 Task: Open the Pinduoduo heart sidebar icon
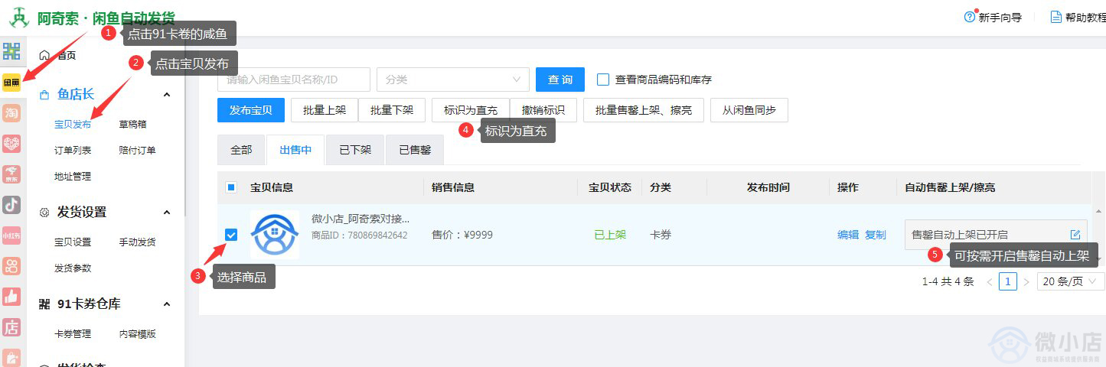point(11,144)
